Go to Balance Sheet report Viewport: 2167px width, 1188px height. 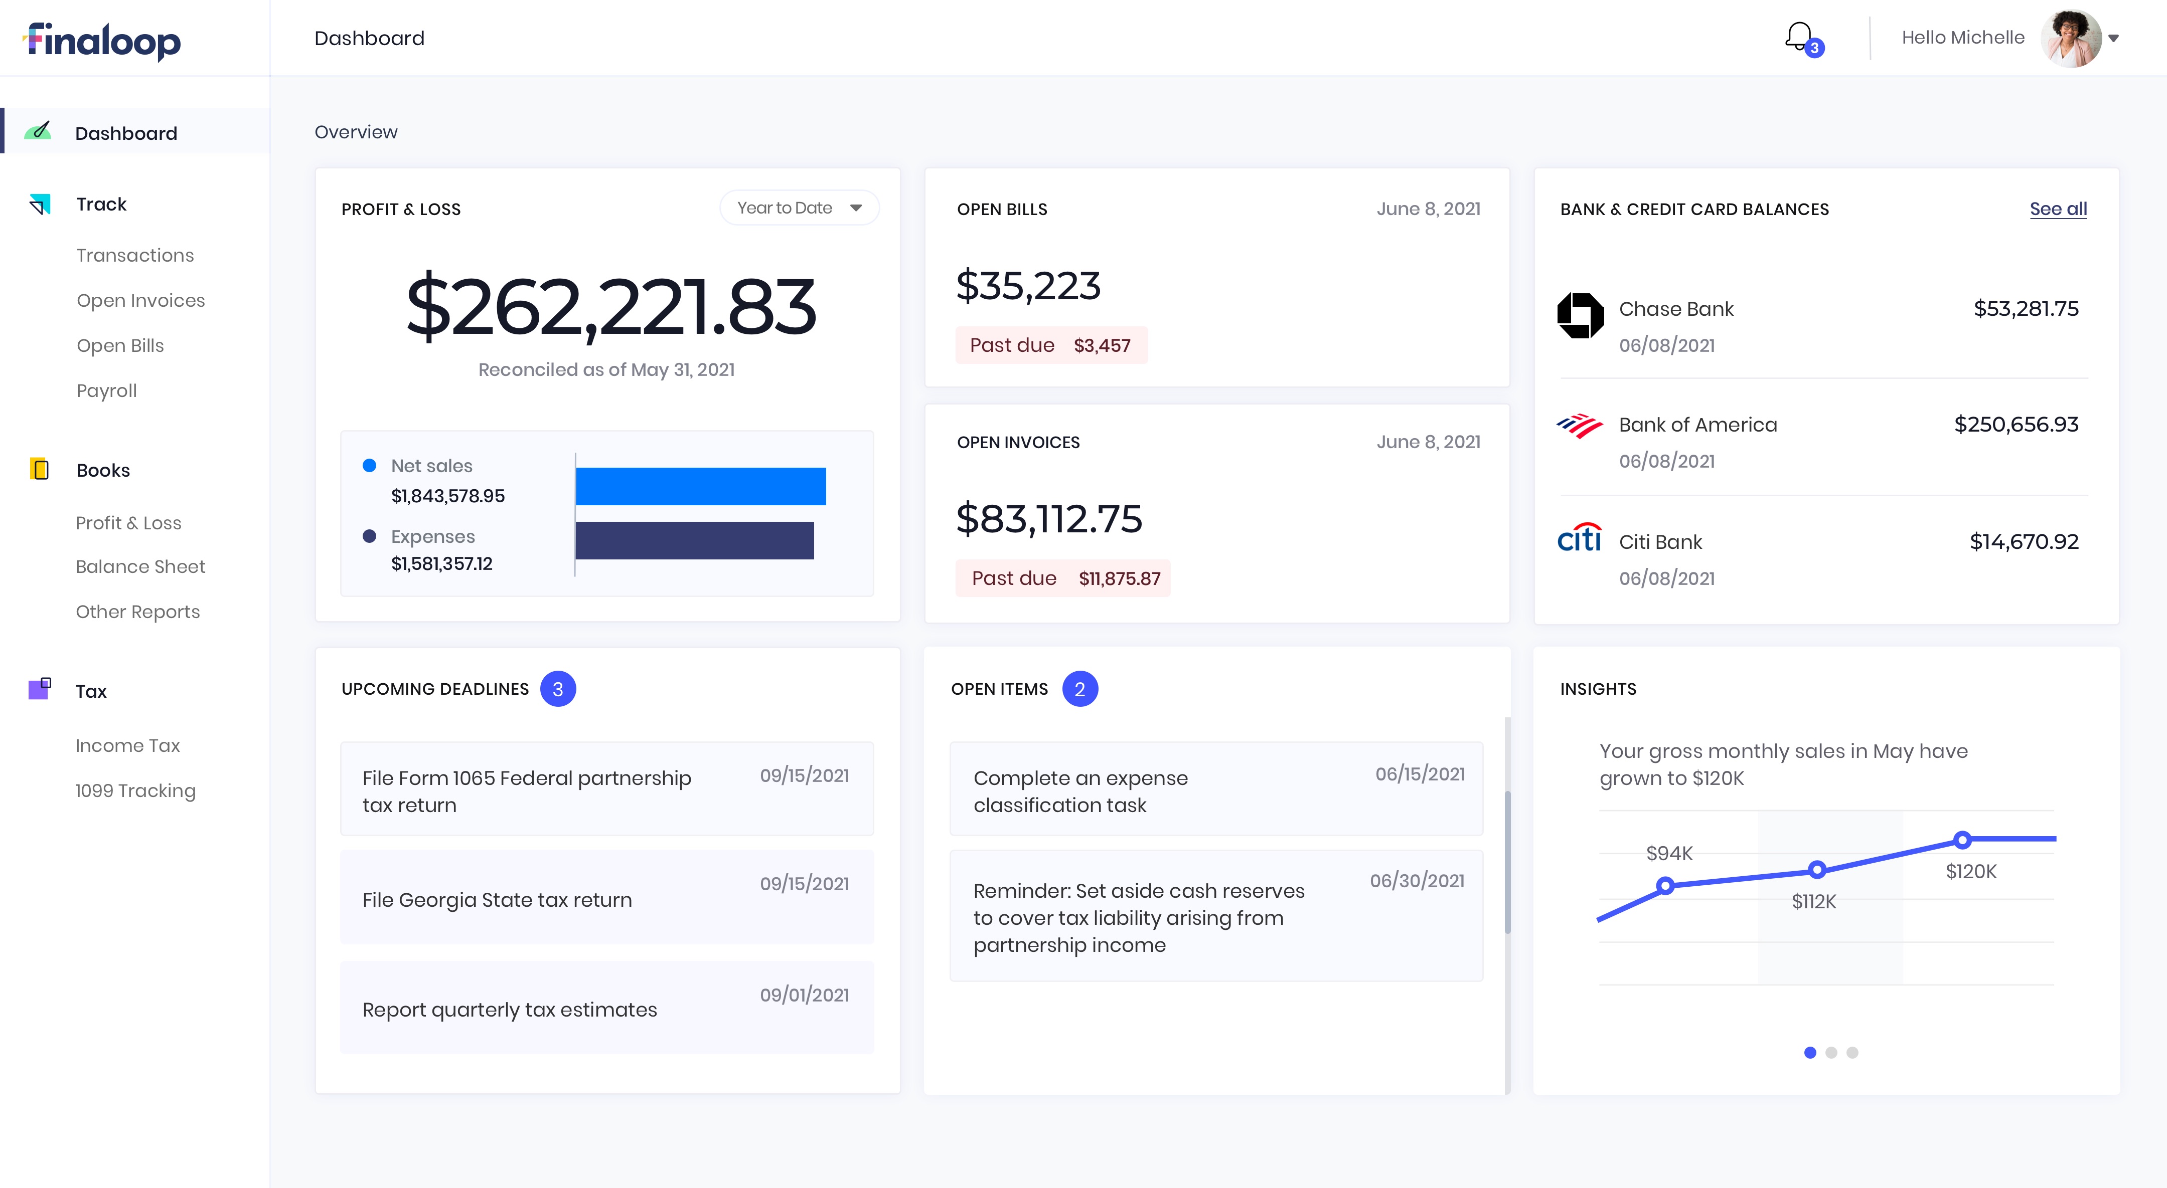(139, 566)
